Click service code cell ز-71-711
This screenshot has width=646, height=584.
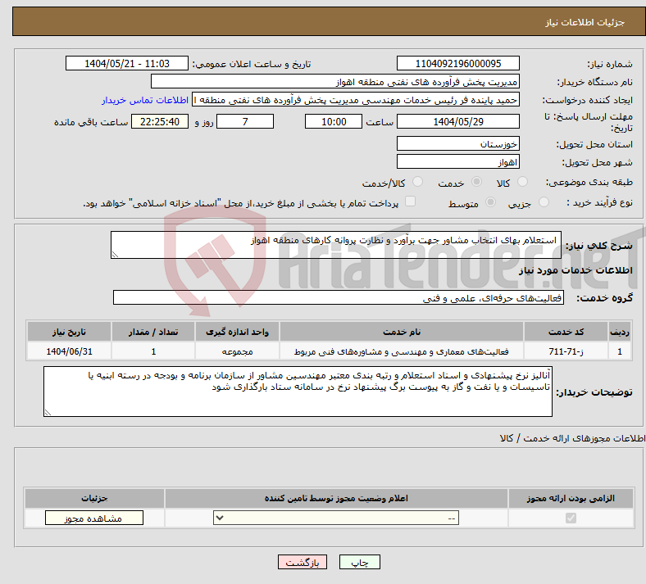tap(566, 351)
